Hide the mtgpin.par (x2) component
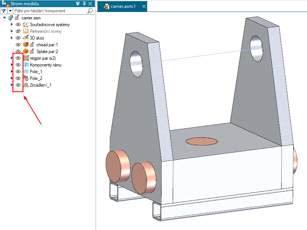Viewport: 307px width, 230px height. click(18, 58)
